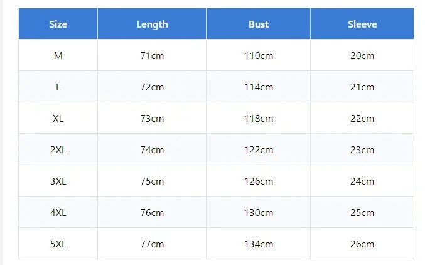The image size is (425, 265).
Task: Click the Size column header
Action: [58, 24]
